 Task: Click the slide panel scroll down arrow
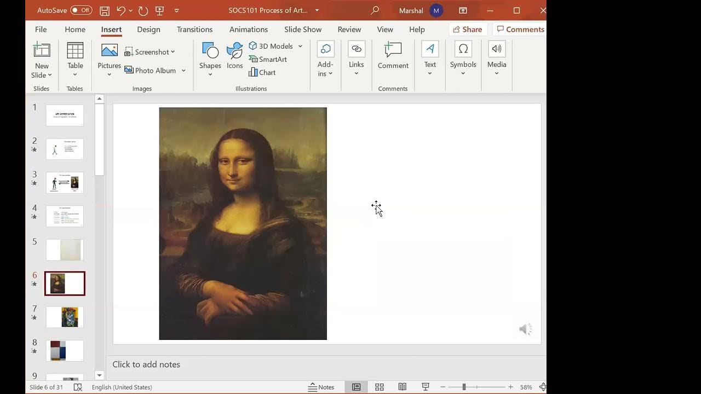pyautogui.click(x=99, y=375)
